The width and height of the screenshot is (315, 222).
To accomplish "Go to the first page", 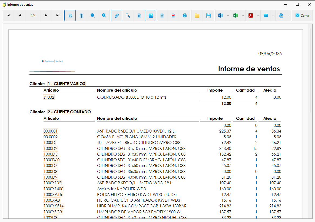I will pyautogui.click(x=8, y=15).
